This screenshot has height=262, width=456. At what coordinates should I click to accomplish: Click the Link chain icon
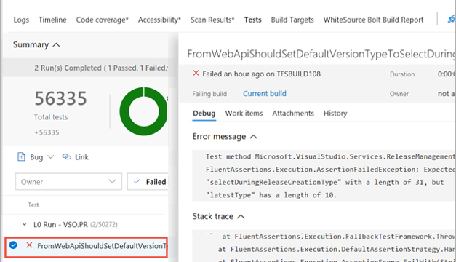coord(67,157)
